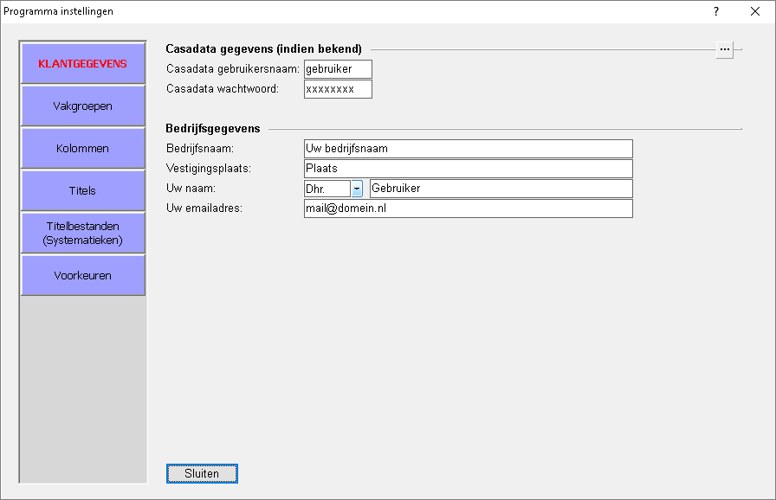The image size is (776, 500).
Task: Open the KLANTGEGEVENS settings tab
Action: [82, 63]
